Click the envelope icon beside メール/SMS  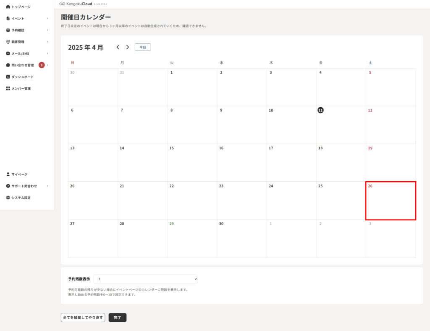click(8, 53)
